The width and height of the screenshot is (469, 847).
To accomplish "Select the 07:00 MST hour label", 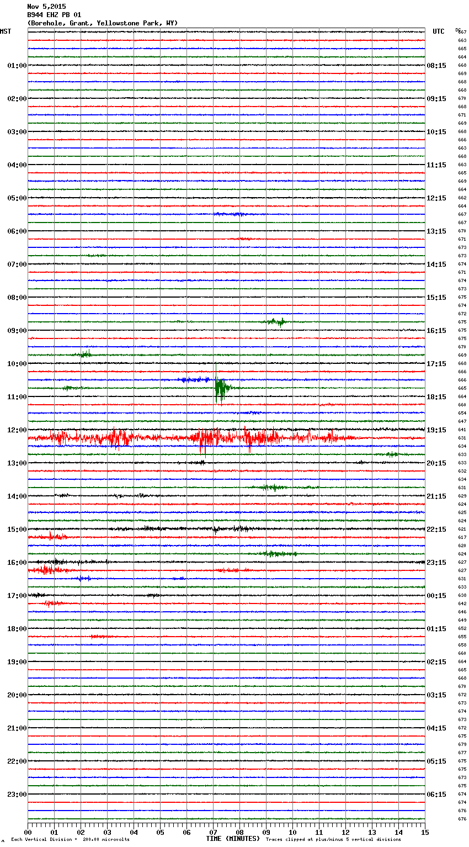I will click(x=17, y=264).
